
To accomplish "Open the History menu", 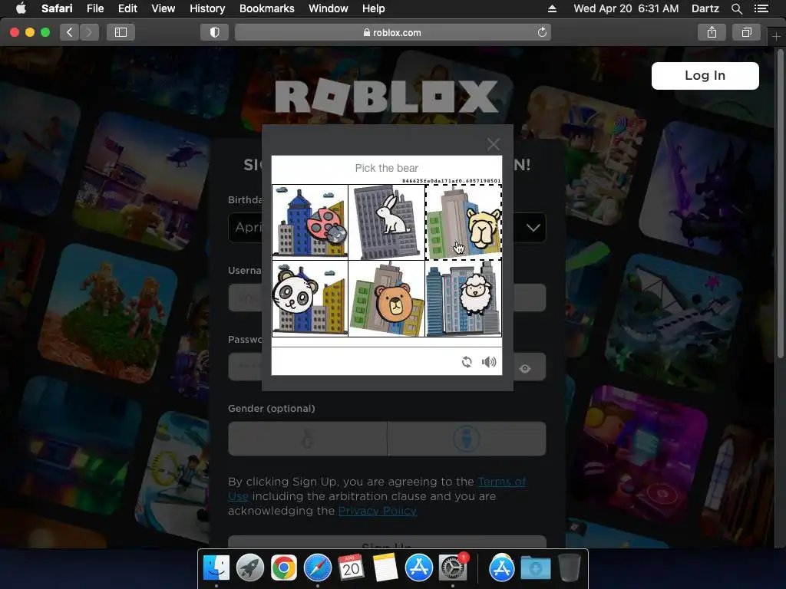I will (207, 8).
